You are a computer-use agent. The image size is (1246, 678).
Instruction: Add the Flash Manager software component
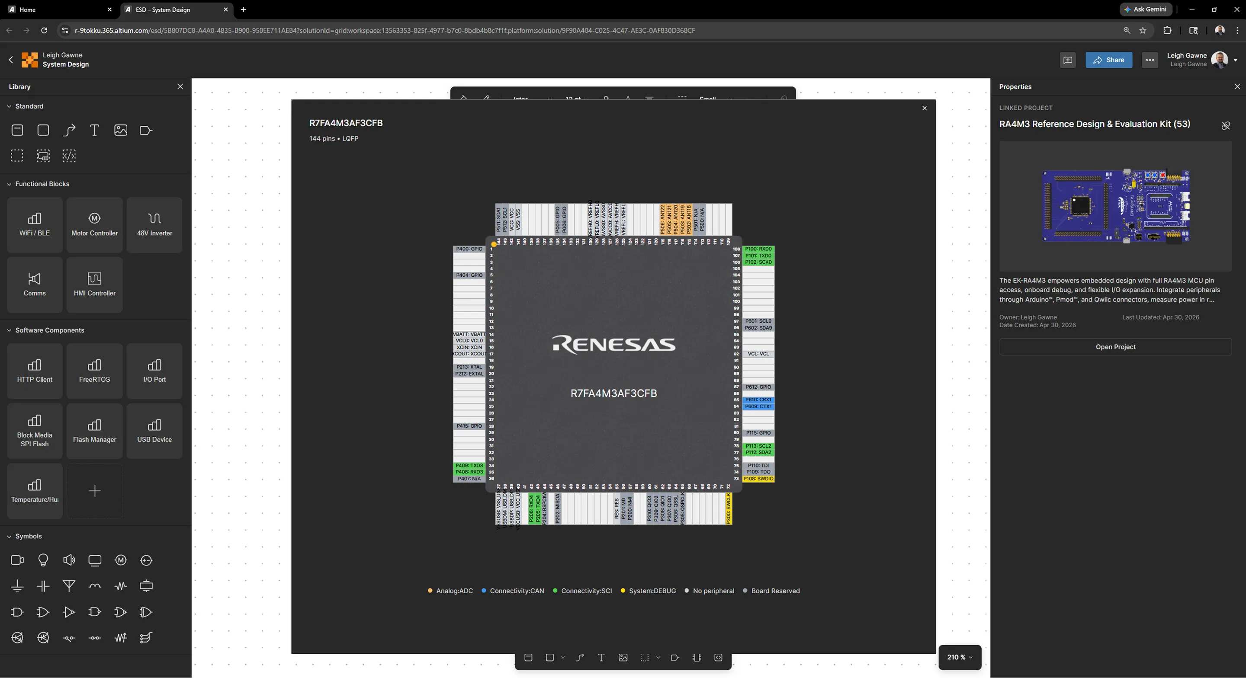point(95,431)
